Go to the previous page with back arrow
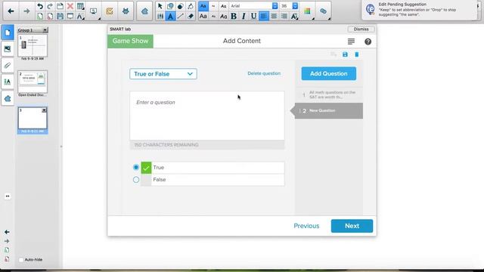 11,11
